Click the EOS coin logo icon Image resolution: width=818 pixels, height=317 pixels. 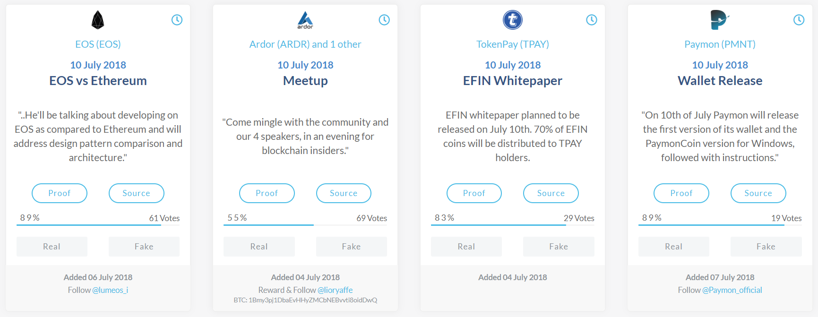(x=98, y=20)
